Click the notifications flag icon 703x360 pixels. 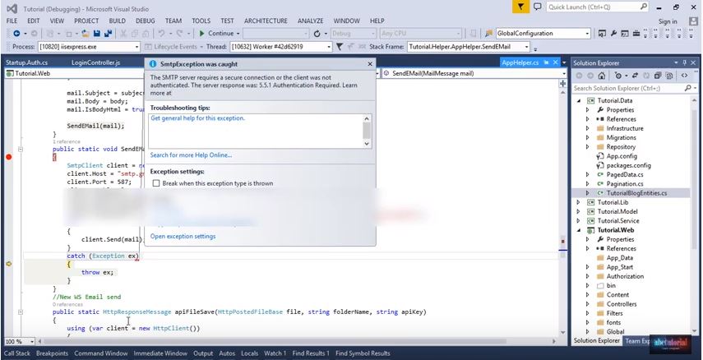pyautogui.click(x=520, y=7)
